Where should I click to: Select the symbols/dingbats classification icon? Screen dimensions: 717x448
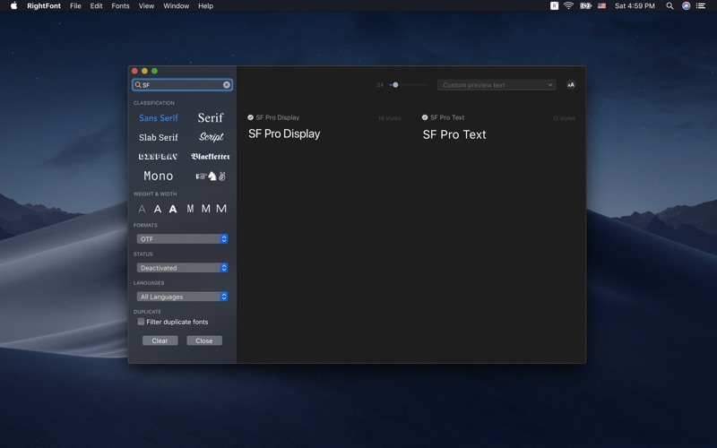tap(211, 176)
